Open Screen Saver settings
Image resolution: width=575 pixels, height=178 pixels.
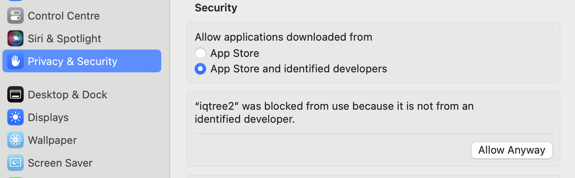point(82,163)
